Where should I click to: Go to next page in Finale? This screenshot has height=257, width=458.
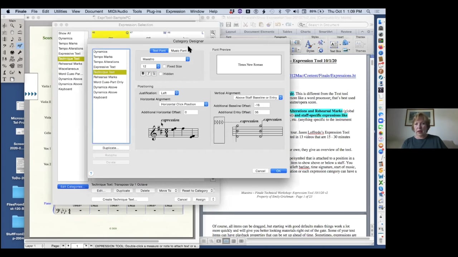coord(86,246)
